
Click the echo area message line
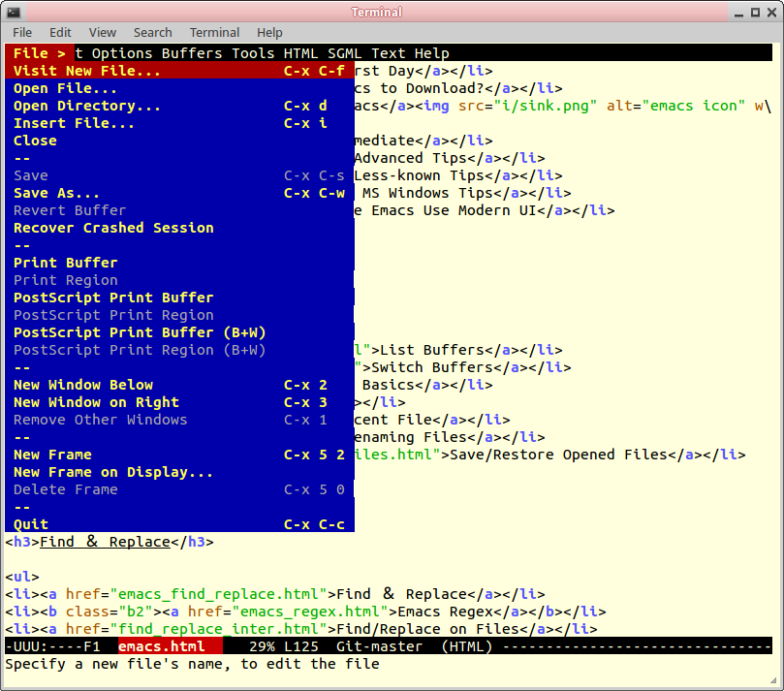[x=193, y=664]
